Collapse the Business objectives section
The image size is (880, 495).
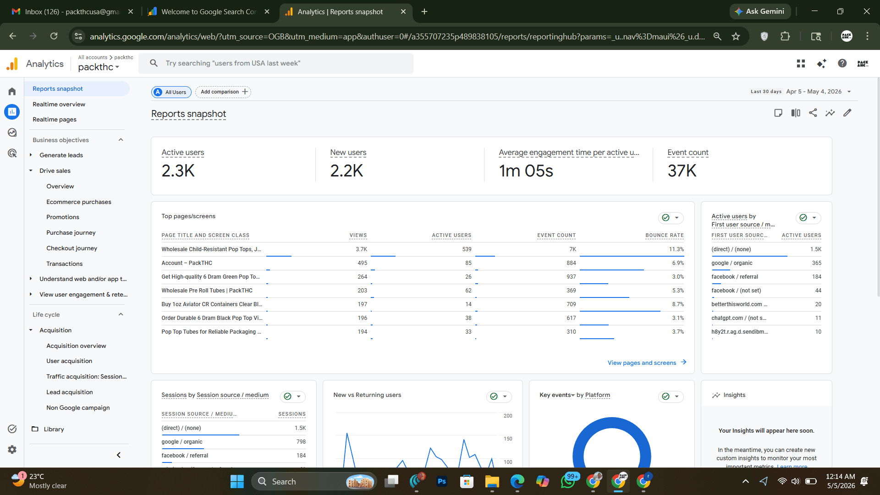121,140
